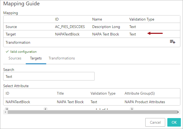Click the horizontal scrollbar right arrow
Viewport: 183px width, 129px height.
coord(178,112)
